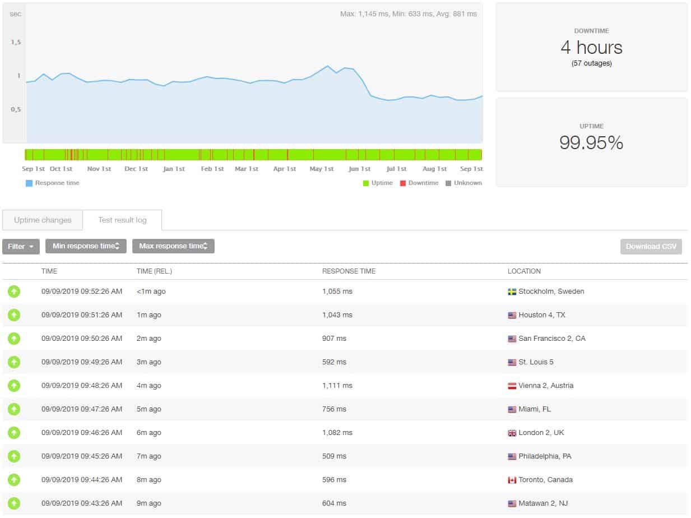This screenshot has width=691, height=518.
Task: Sort by Max response time
Action: 173,246
